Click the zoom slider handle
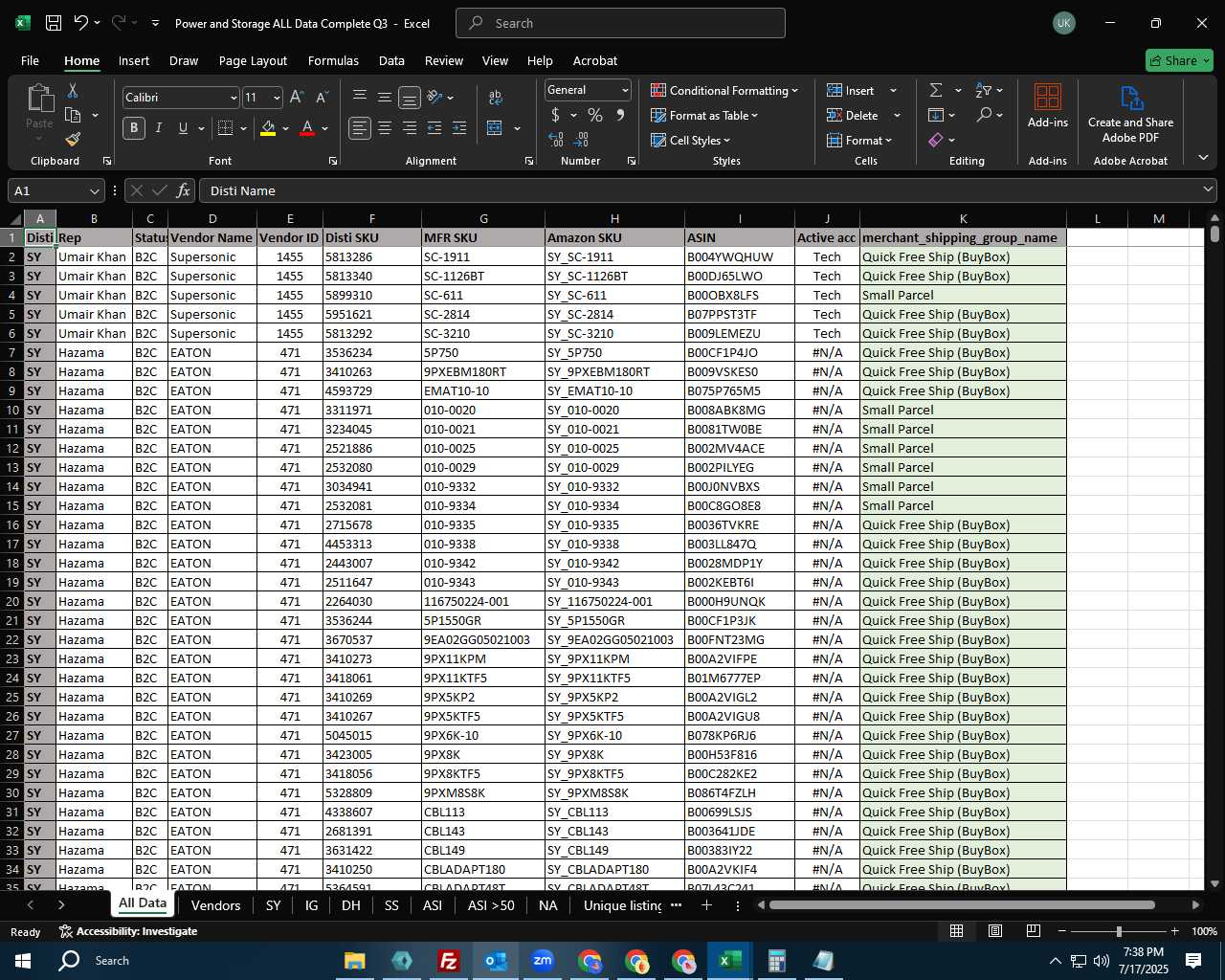Screen dimensions: 1225x980 (1118, 931)
